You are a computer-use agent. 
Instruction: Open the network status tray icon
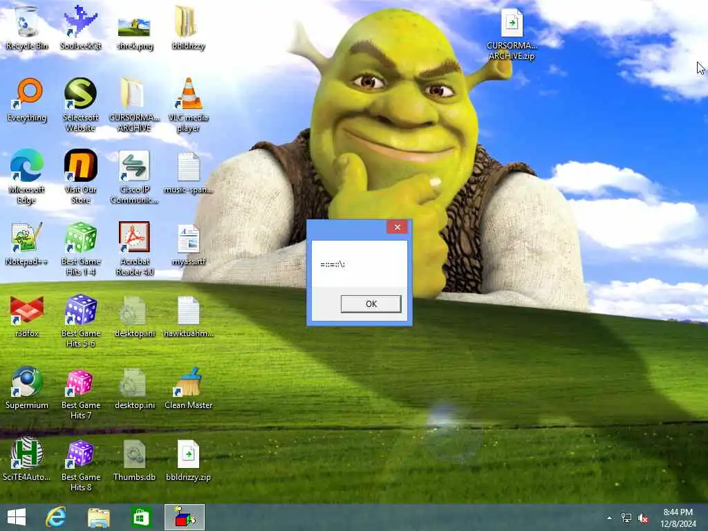[x=626, y=518]
